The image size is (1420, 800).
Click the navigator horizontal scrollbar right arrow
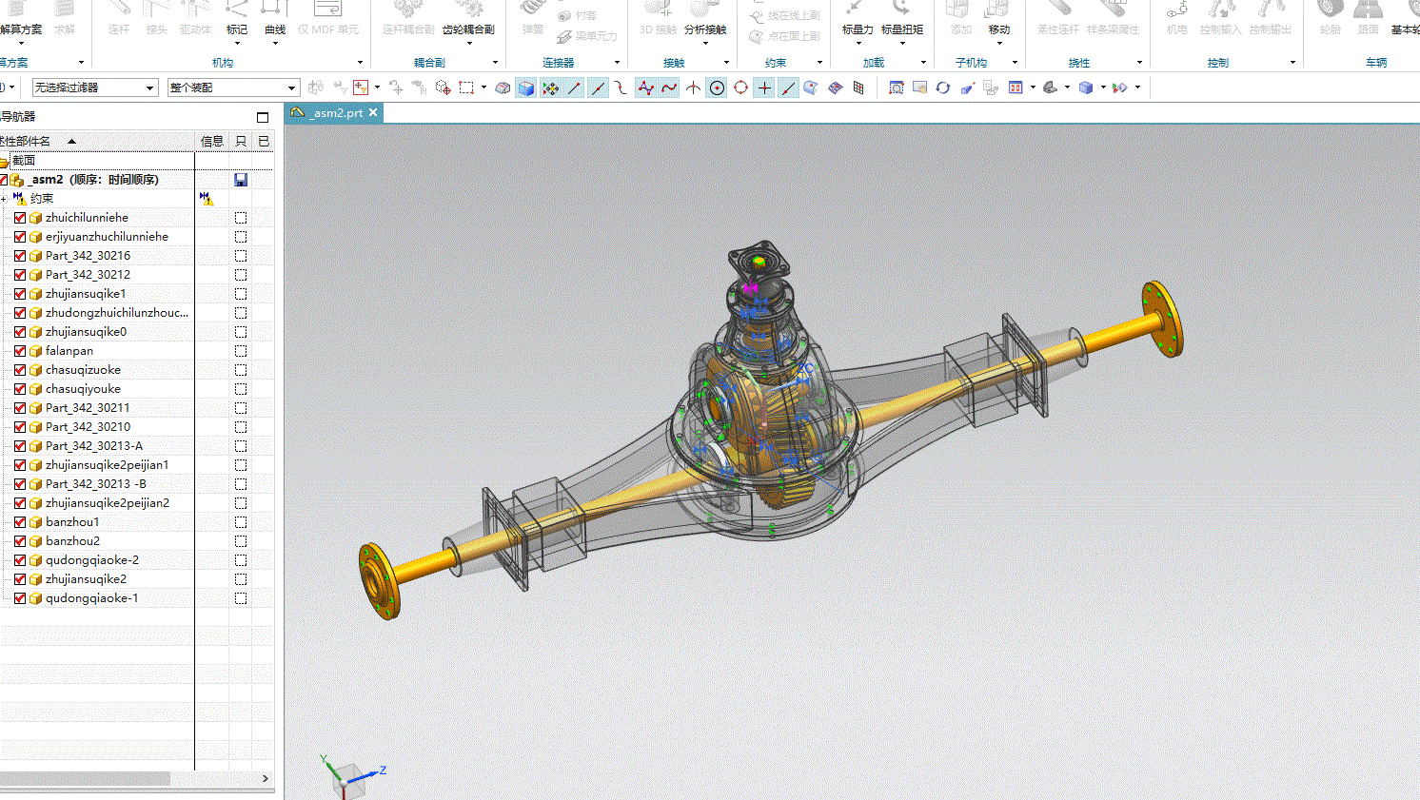(266, 778)
